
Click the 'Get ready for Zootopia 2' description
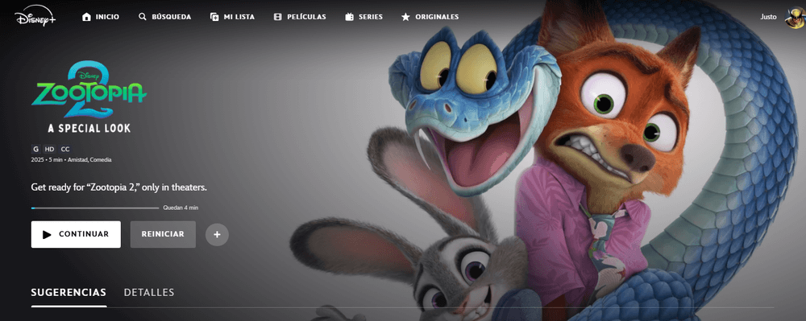(118, 187)
